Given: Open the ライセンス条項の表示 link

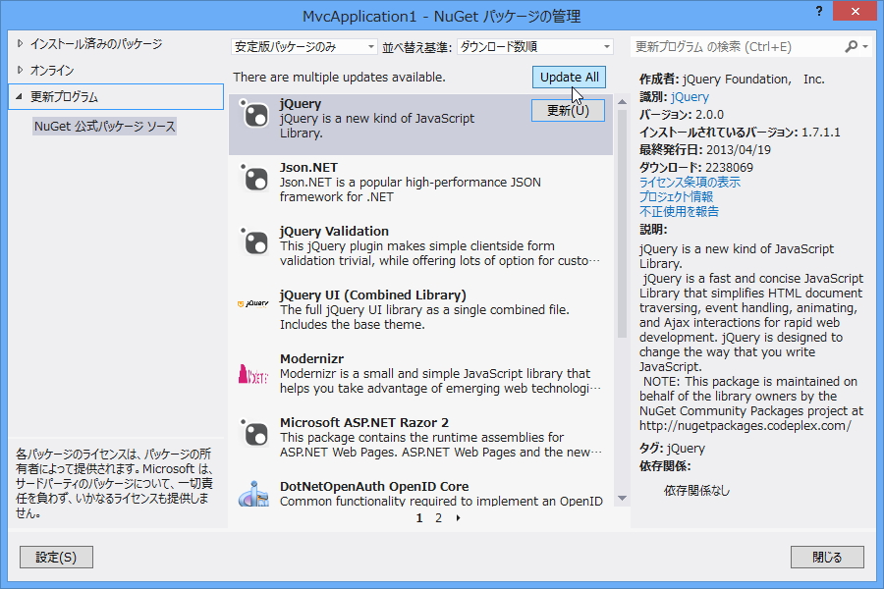Looking at the screenshot, I should coord(689,182).
